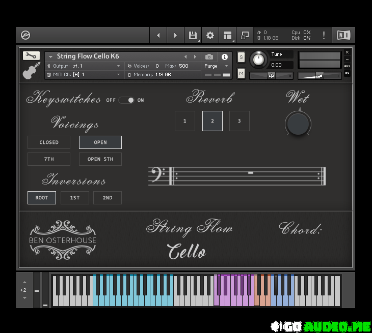This screenshot has width=372, height=333.
Task: Click the exclamation warning icon
Action: 324,36
